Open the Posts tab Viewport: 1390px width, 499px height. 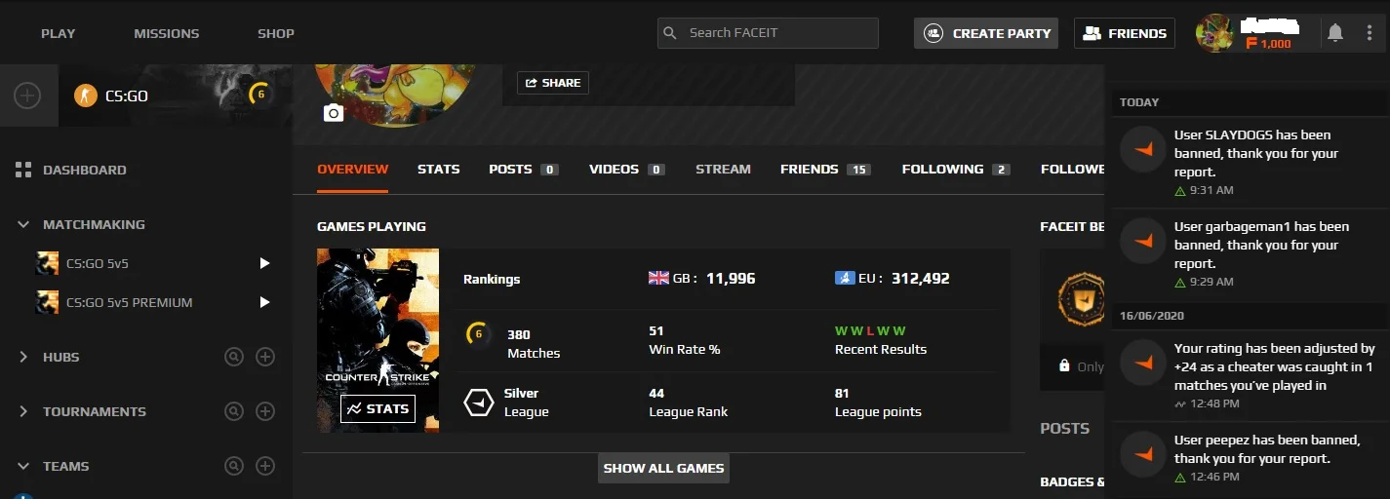(x=524, y=169)
